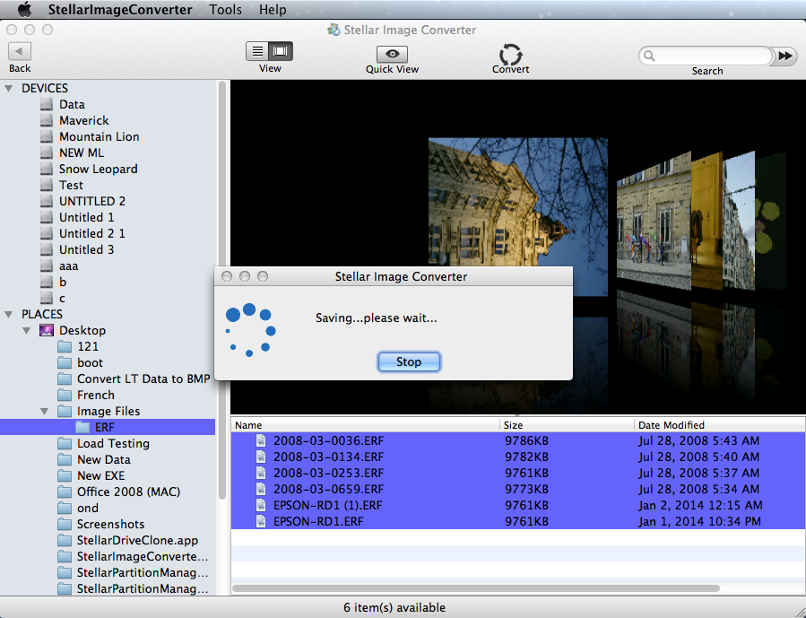Start conversion with Convert icon
Viewport: 806px width, 618px height.
[x=510, y=54]
